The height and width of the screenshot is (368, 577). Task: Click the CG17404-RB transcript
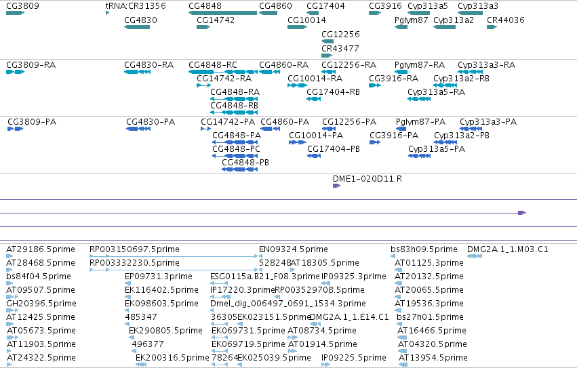pos(313,99)
